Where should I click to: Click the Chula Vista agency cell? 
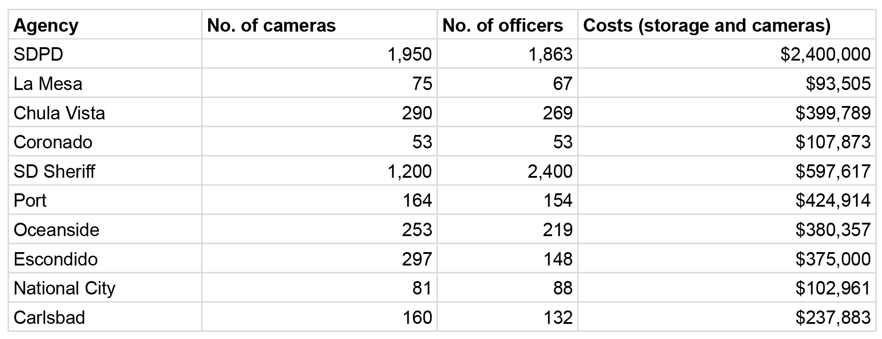(105, 112)
